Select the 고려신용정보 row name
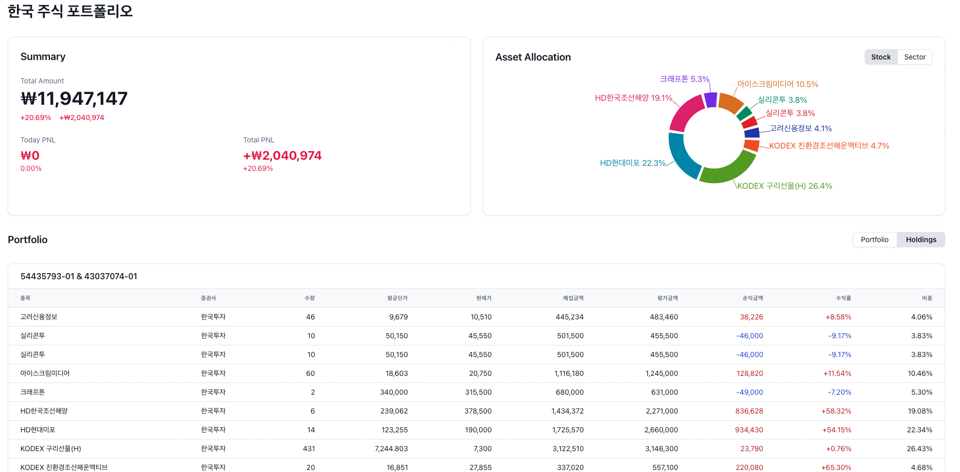This screenshot has height=472, width=960. [39, 317]
